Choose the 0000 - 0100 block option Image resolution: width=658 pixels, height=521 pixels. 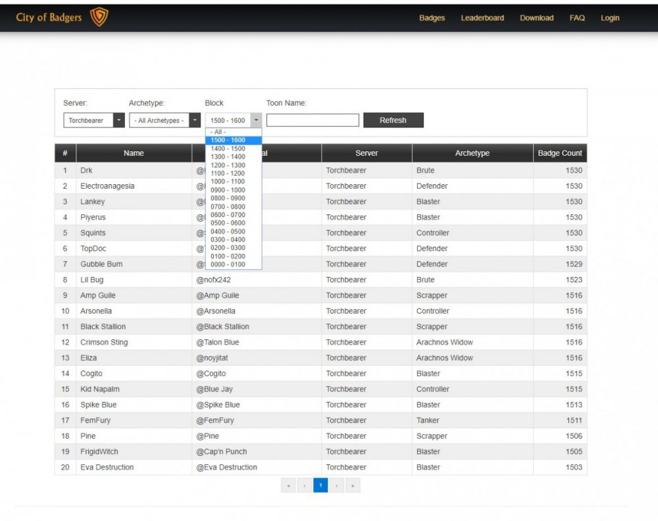pos(228,264)
